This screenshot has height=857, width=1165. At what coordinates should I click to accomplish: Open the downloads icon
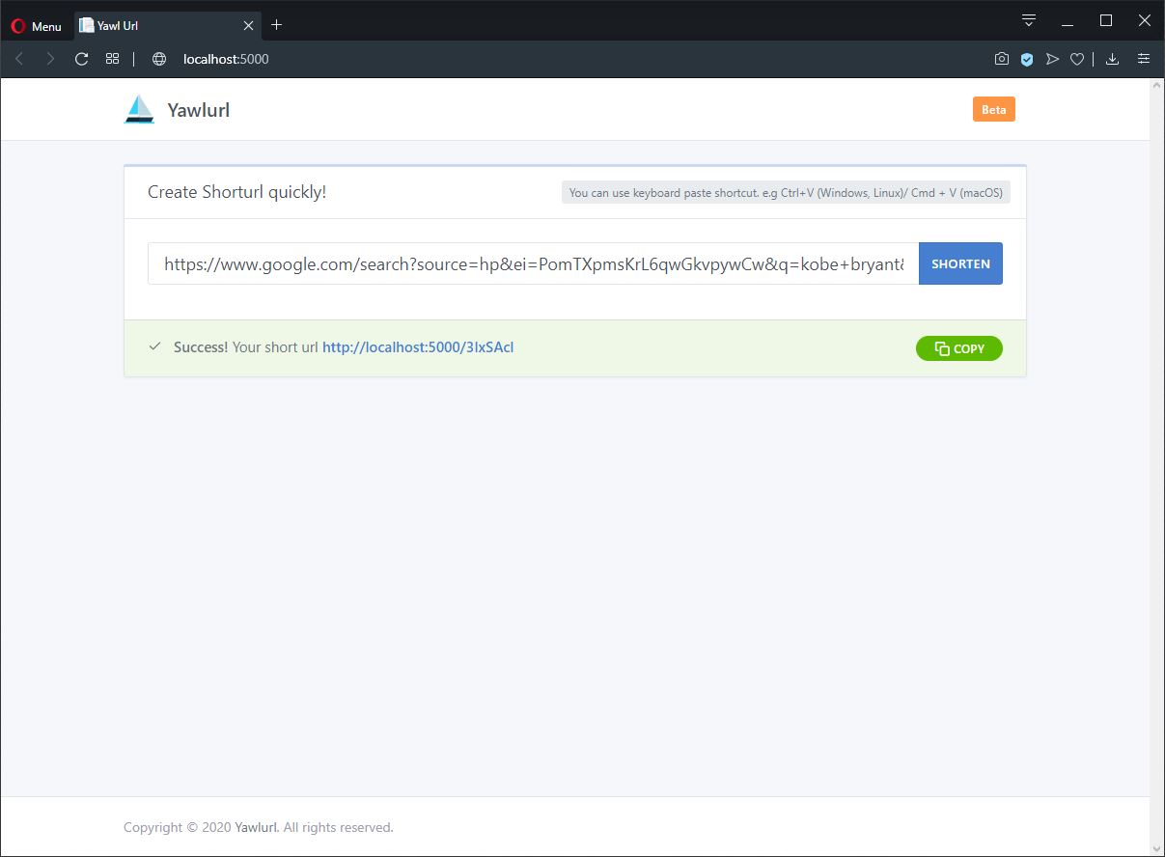point(1112,59)
